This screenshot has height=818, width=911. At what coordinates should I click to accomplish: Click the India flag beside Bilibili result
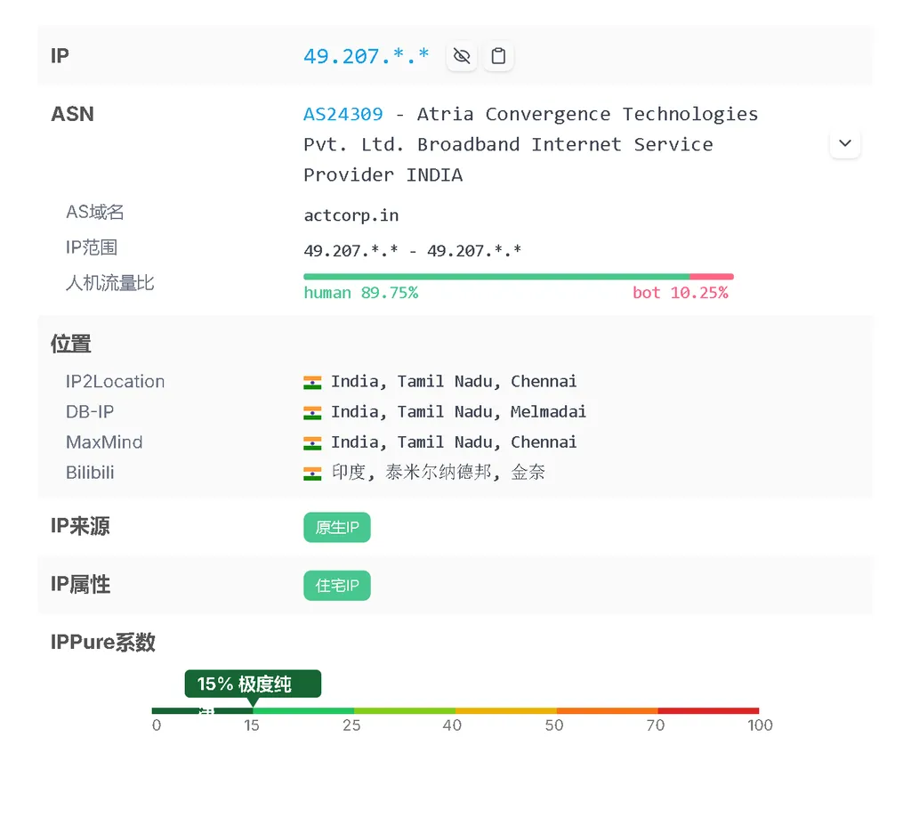[x=312, y=472]
